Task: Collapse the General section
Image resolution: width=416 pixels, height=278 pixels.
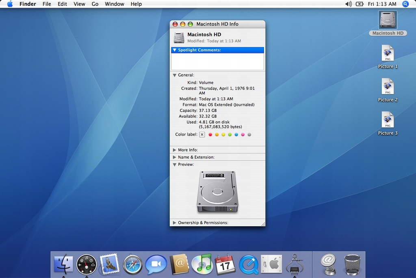Action: (175, 75)
